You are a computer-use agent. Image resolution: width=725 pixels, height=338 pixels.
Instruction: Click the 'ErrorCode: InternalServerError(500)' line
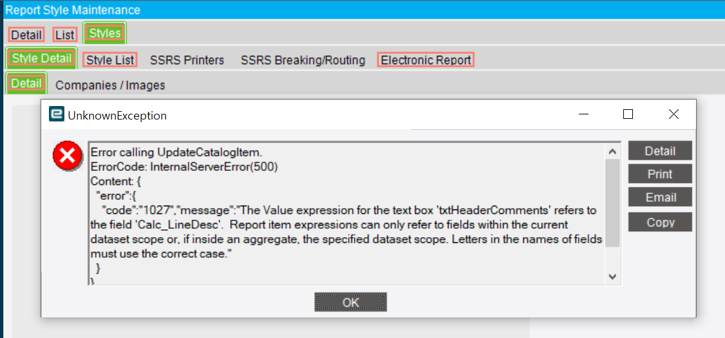tap(184, 167)
